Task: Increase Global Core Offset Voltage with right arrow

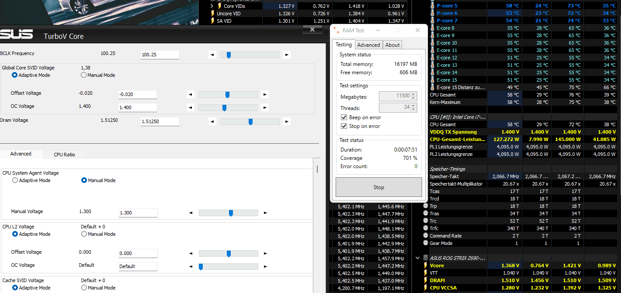Action: tap(265, 95)
